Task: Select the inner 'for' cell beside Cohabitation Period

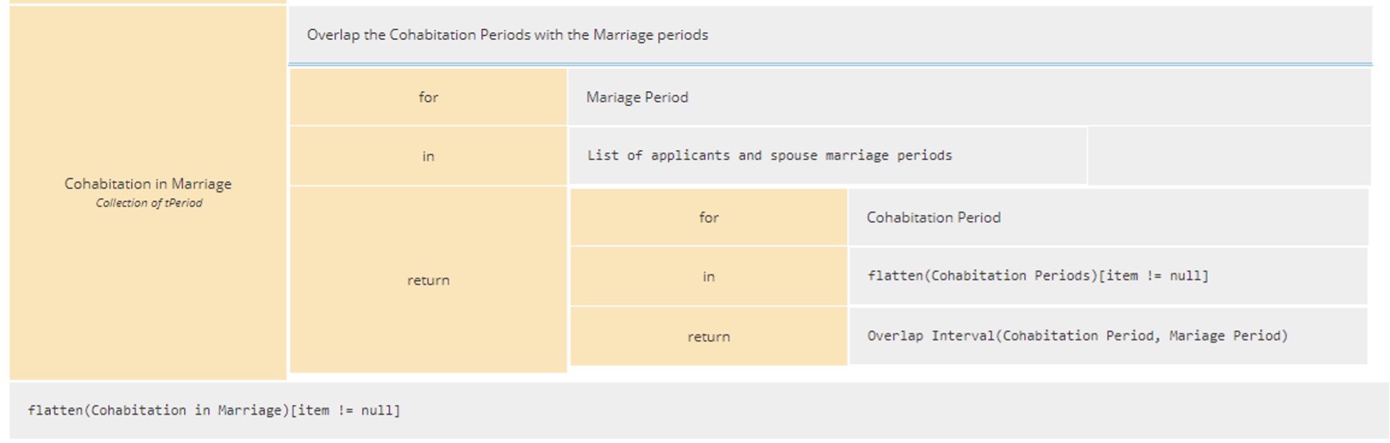Action: [708, 217]
